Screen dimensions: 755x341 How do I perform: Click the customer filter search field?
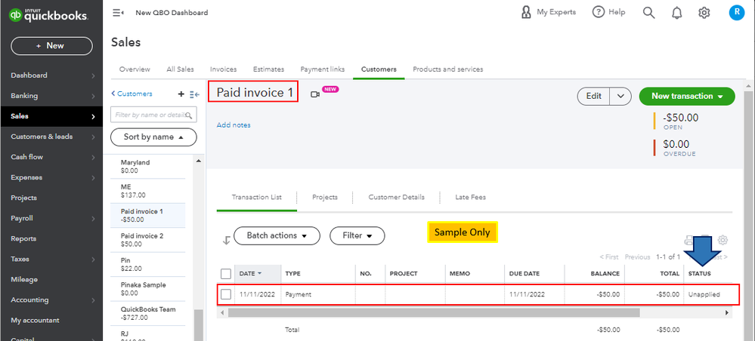(153, 115)
